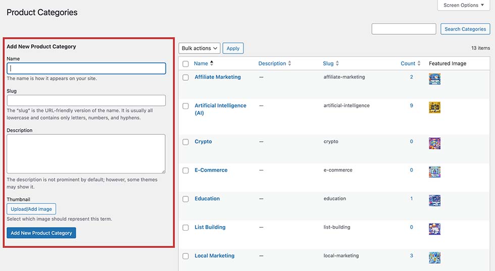Open the Local Marketing category link
This screenshot has height=271, width=495.
tap(214, 255)
